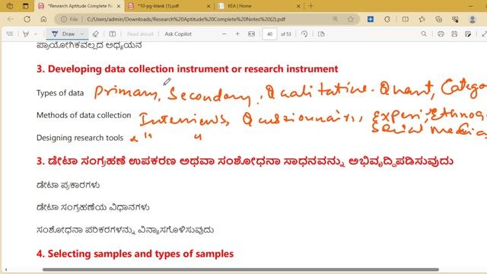Toggle the PDF table of contents
Screen dimensions: 487x274
[10, 33]
